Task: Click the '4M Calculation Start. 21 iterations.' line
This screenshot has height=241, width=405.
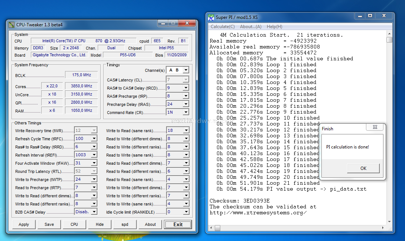Action: (281, 35)
